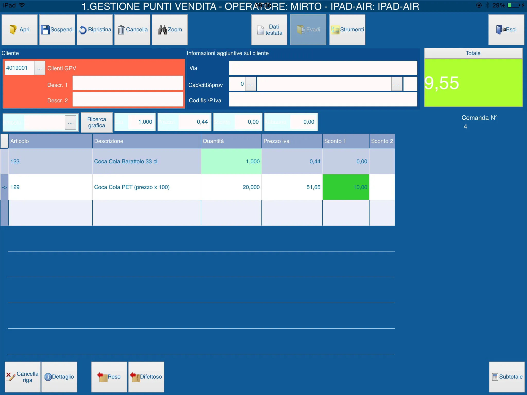The height and width of the screenshot is (395, 527).
Task: Click Ricerca grafica search button
Action: tap(97, 122)
